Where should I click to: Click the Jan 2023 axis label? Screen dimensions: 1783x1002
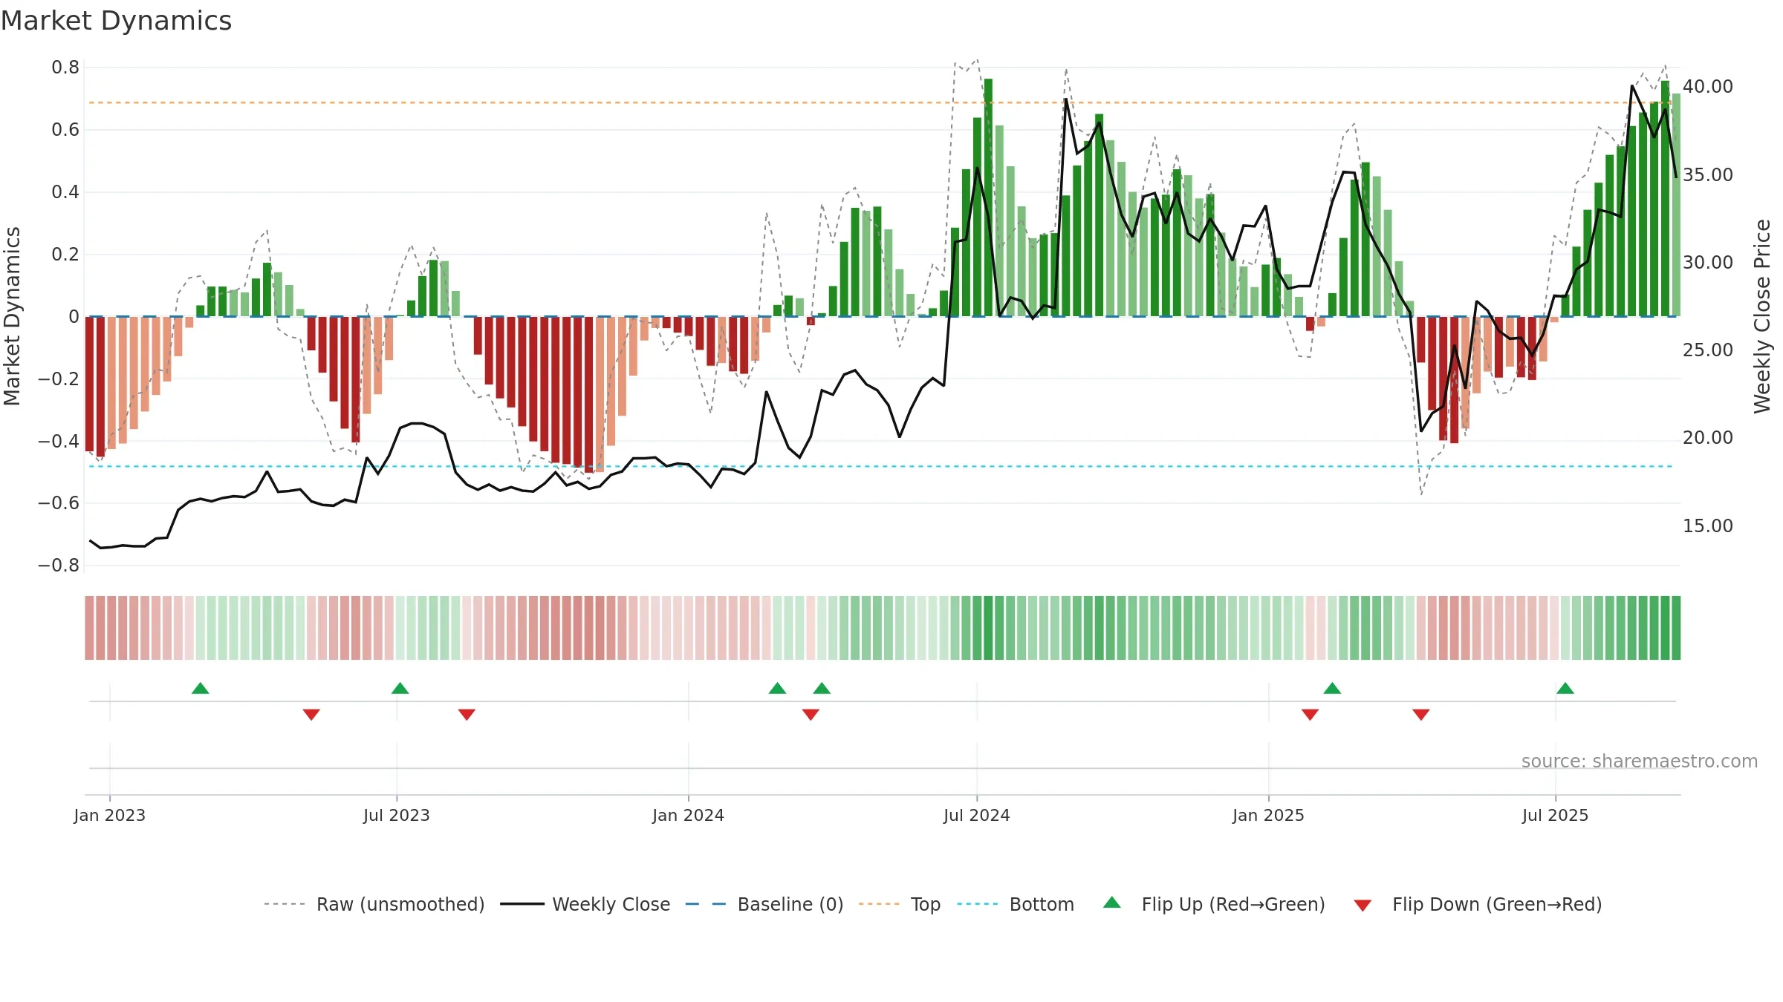tap(110, 815)
